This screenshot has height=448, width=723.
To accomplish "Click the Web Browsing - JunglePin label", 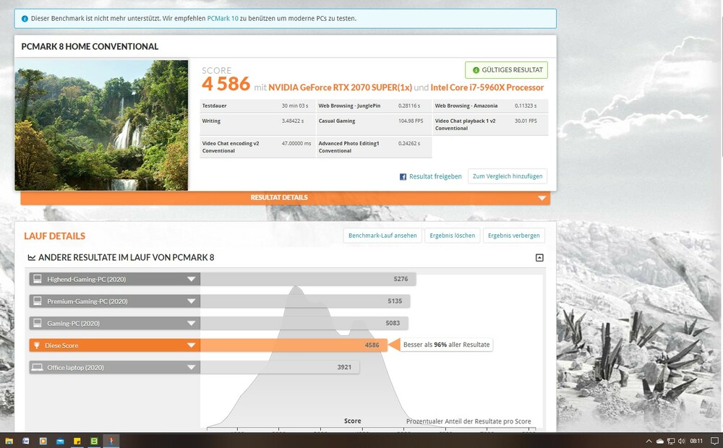I will click(349, 106).
